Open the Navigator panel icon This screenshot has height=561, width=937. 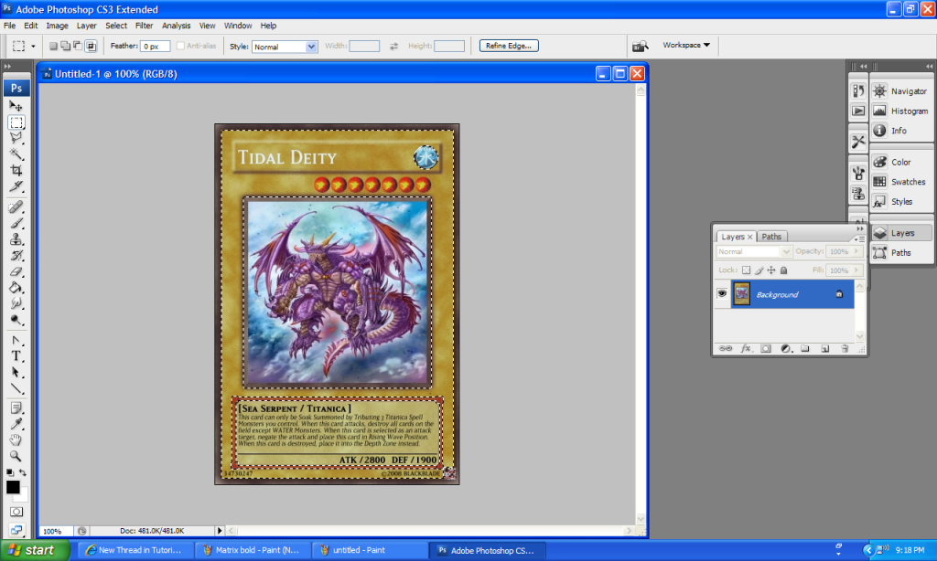pyautogui.click(x=879, y=91)
